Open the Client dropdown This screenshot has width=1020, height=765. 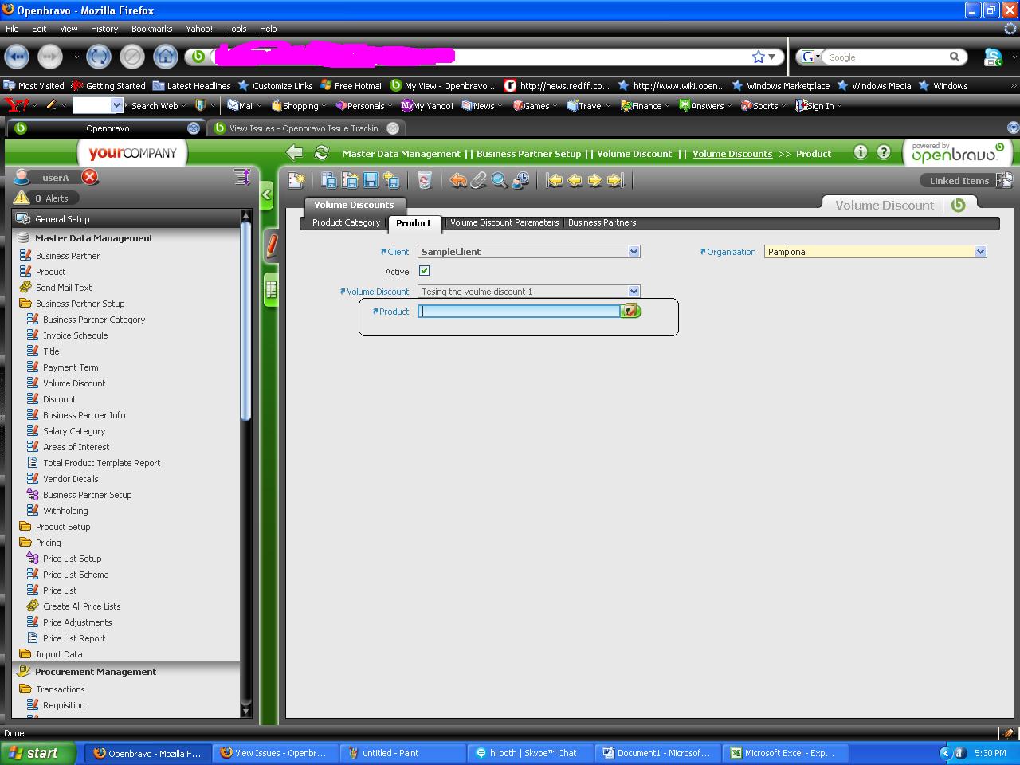point(634,252)
